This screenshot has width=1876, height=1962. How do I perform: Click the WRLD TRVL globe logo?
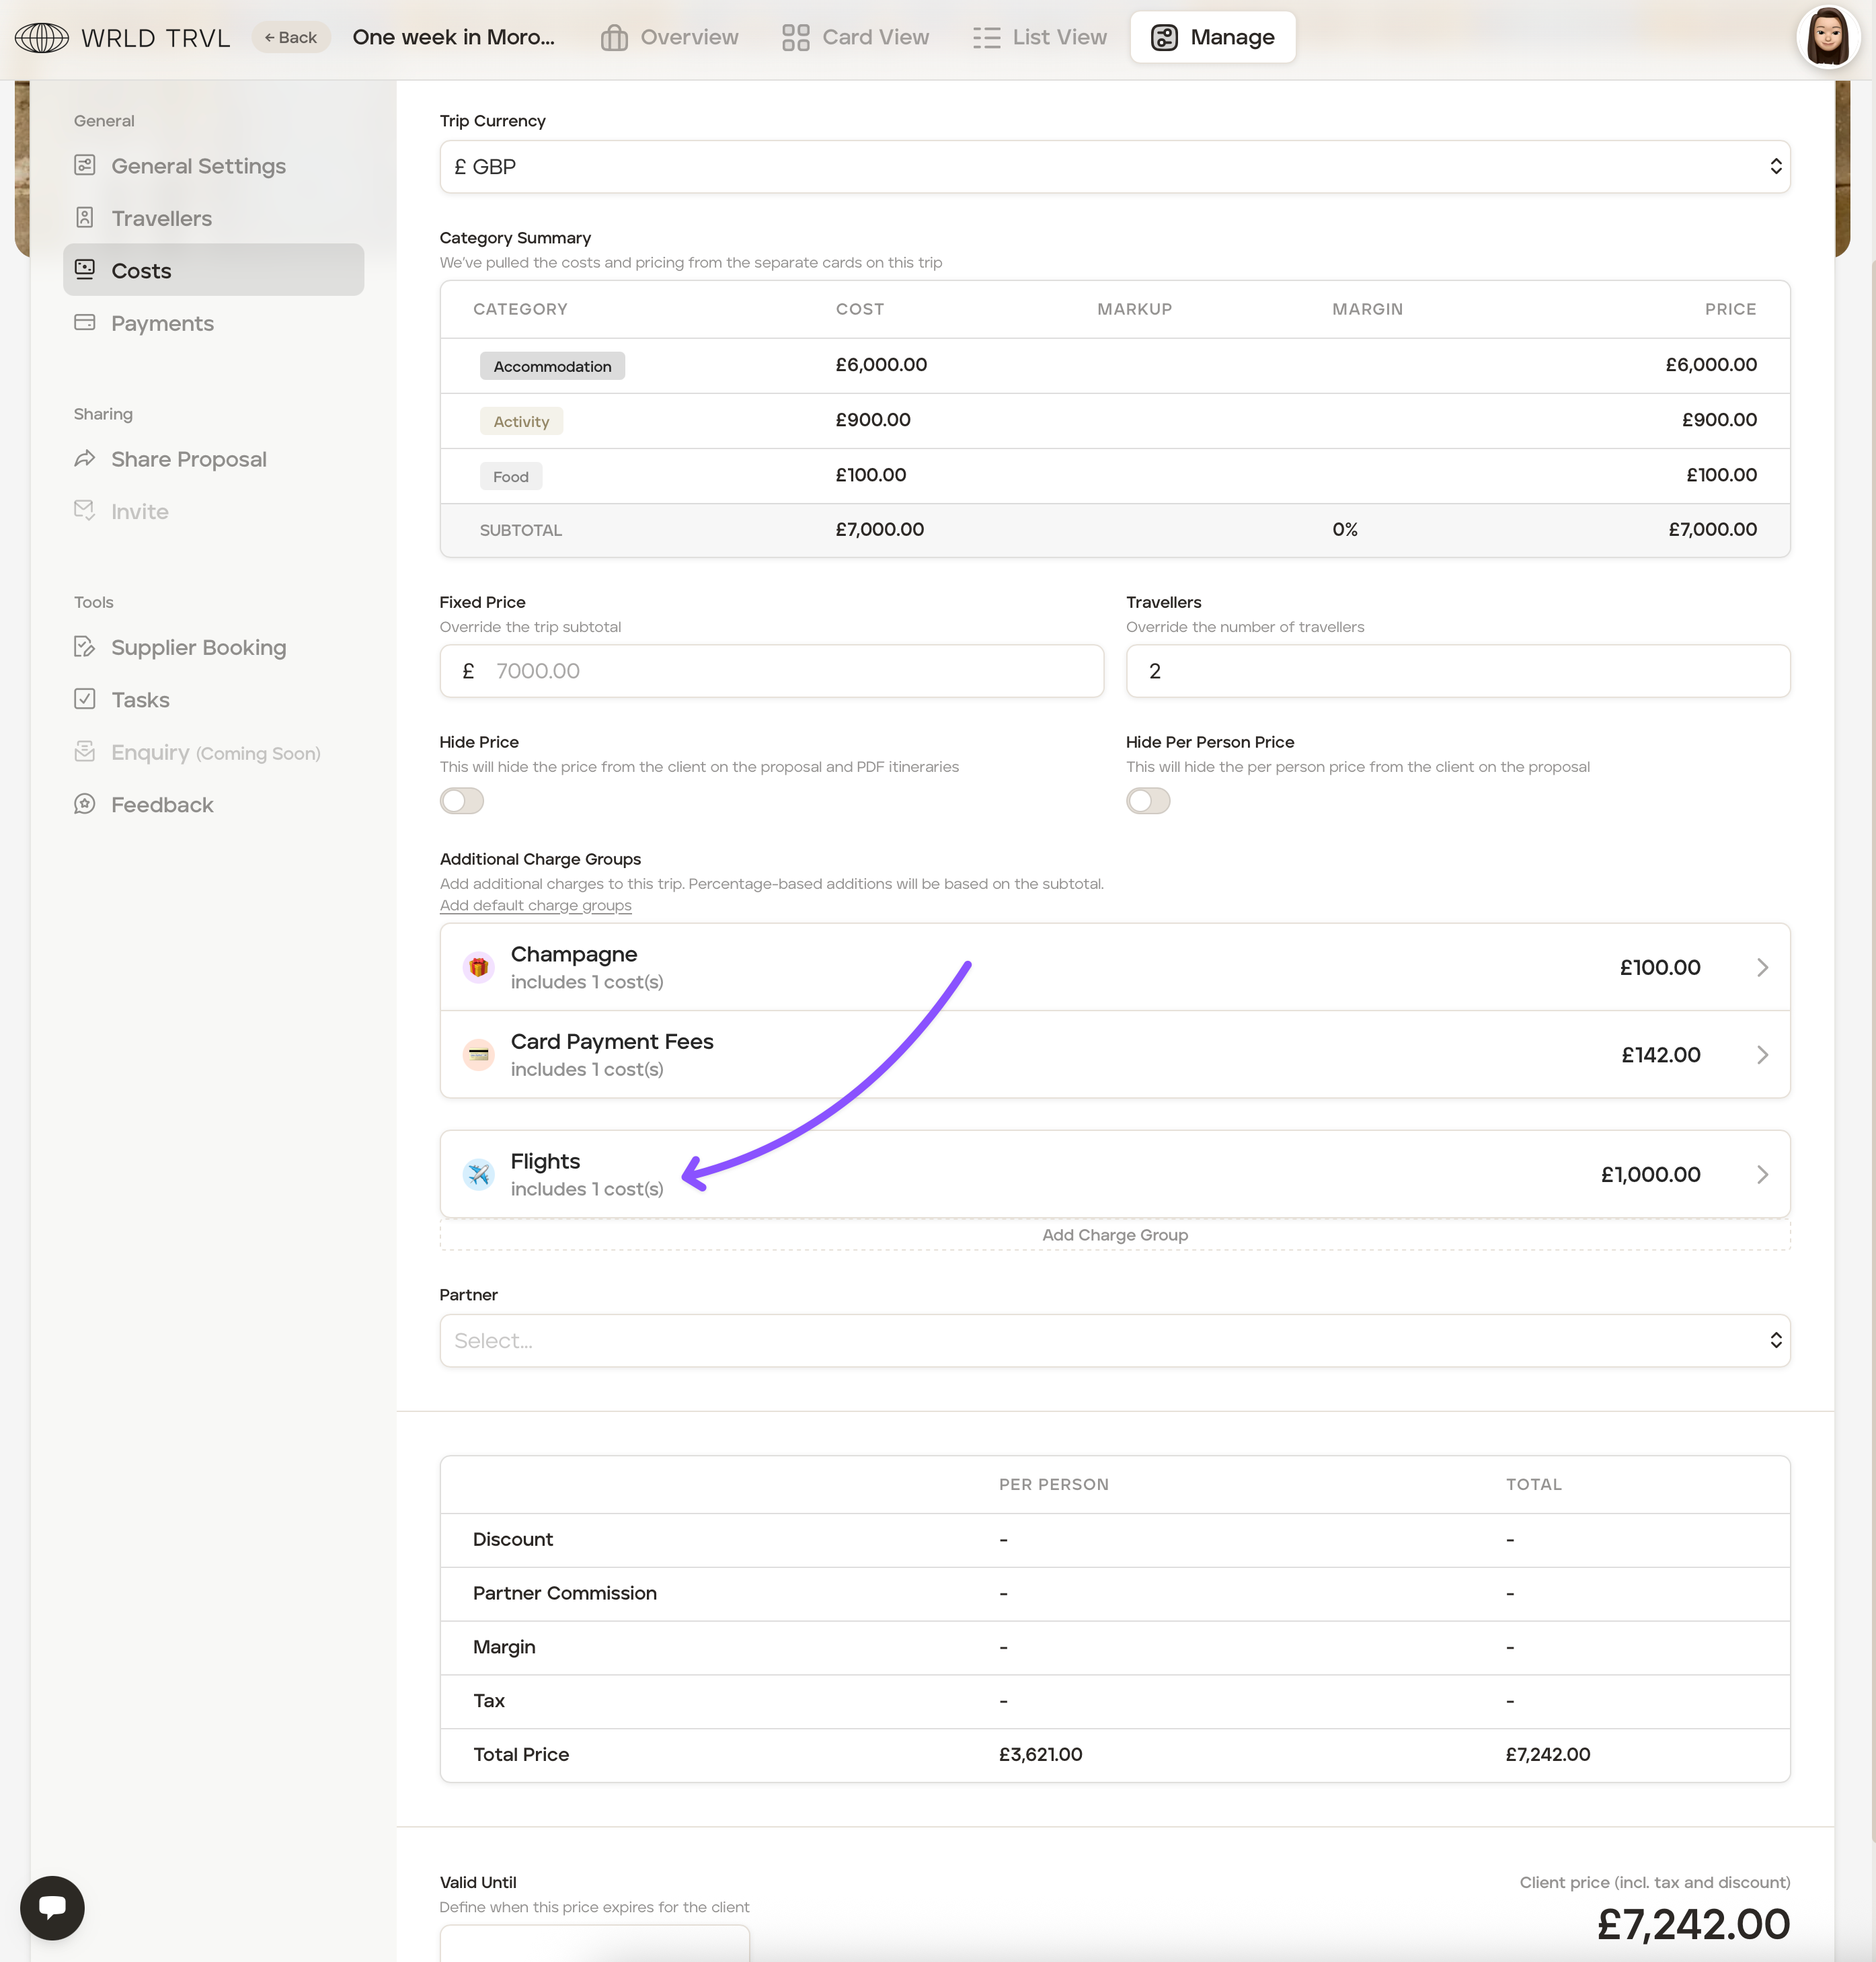(42, 38)
